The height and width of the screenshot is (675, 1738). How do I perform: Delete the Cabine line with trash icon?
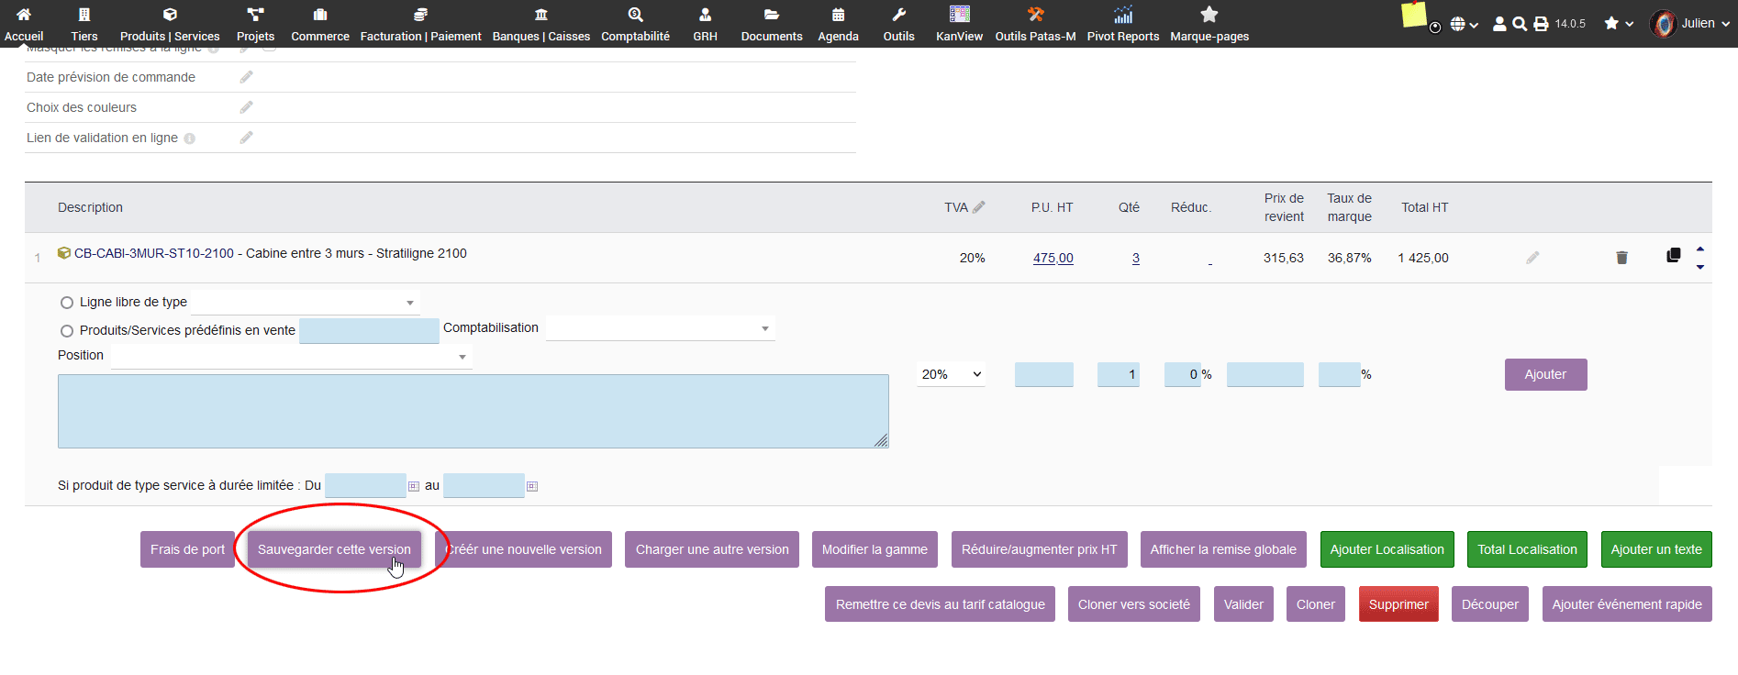pos(1621,258)
